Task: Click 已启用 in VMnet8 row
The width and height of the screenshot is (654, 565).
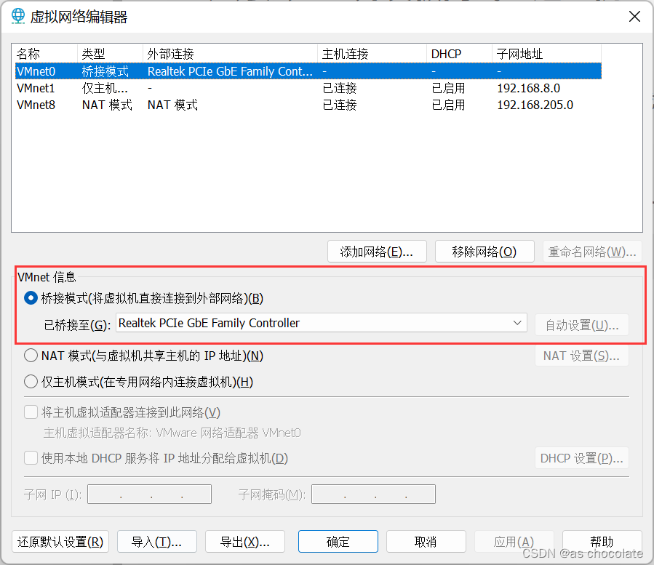Action: point(448,105)
